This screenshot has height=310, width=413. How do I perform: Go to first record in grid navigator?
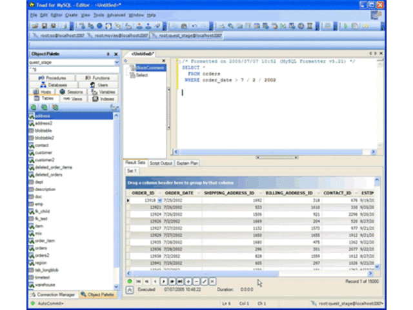click(139, 282)
